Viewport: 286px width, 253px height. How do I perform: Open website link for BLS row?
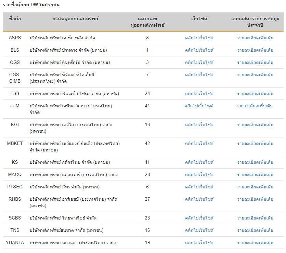click(x=199, y=50)
